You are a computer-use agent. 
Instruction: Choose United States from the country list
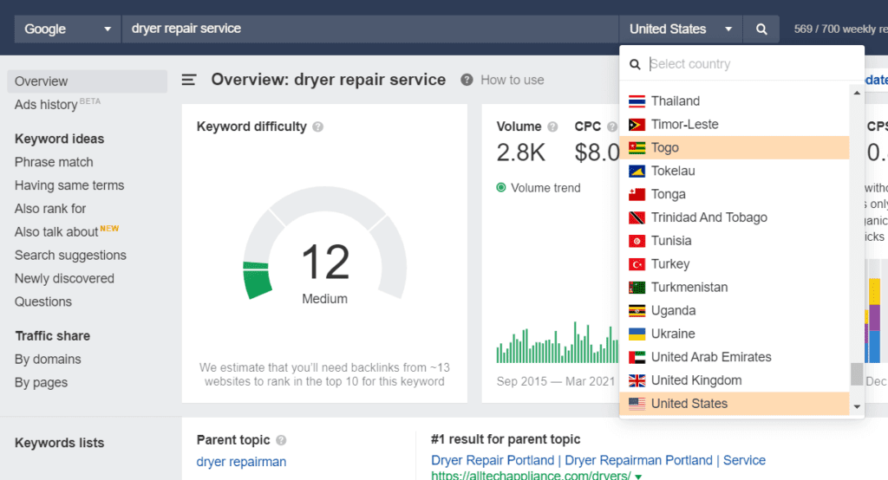[734, 404]
